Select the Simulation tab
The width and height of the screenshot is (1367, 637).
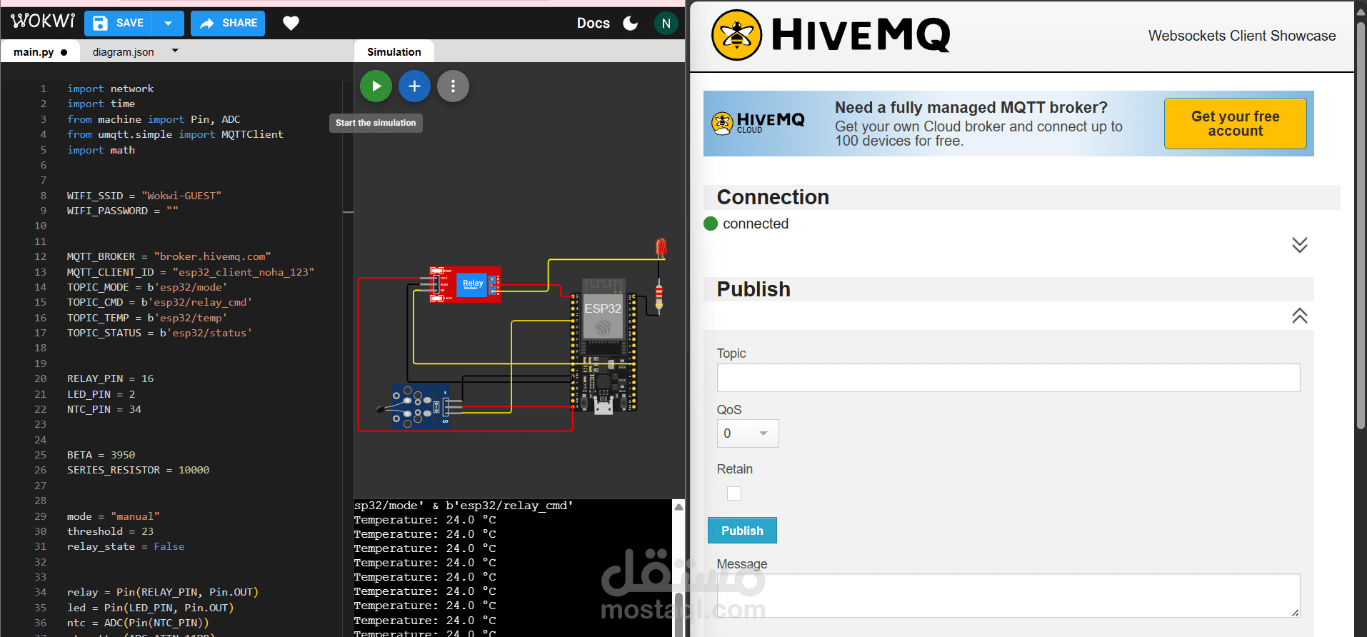click(x=394, y=52)
